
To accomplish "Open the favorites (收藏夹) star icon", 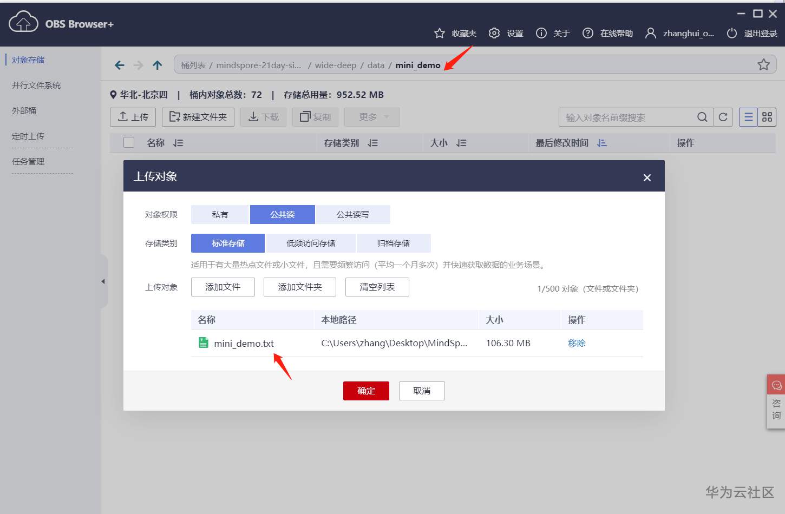I will click(440, 33).
